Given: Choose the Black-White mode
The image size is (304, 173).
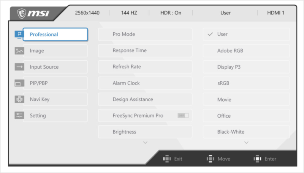Looking at the screenshot, I should click(x=246, y=132).
